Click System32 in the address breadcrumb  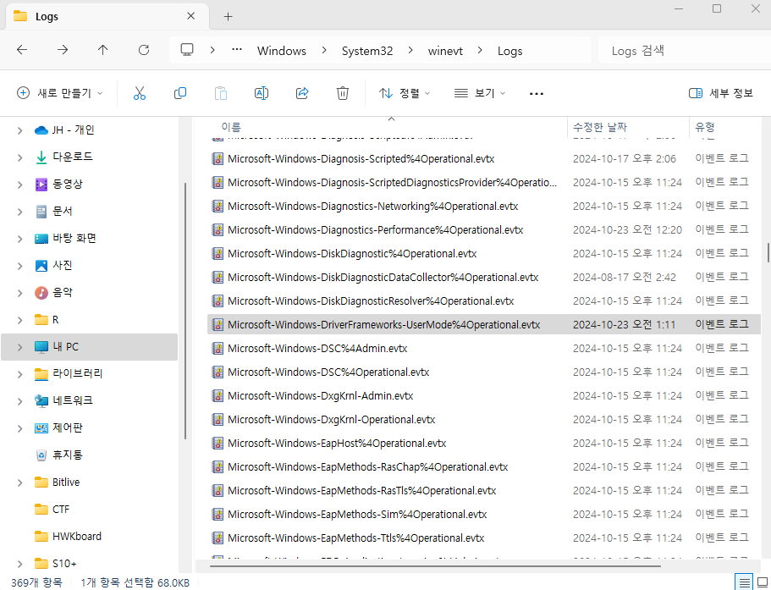click(367, 51)
